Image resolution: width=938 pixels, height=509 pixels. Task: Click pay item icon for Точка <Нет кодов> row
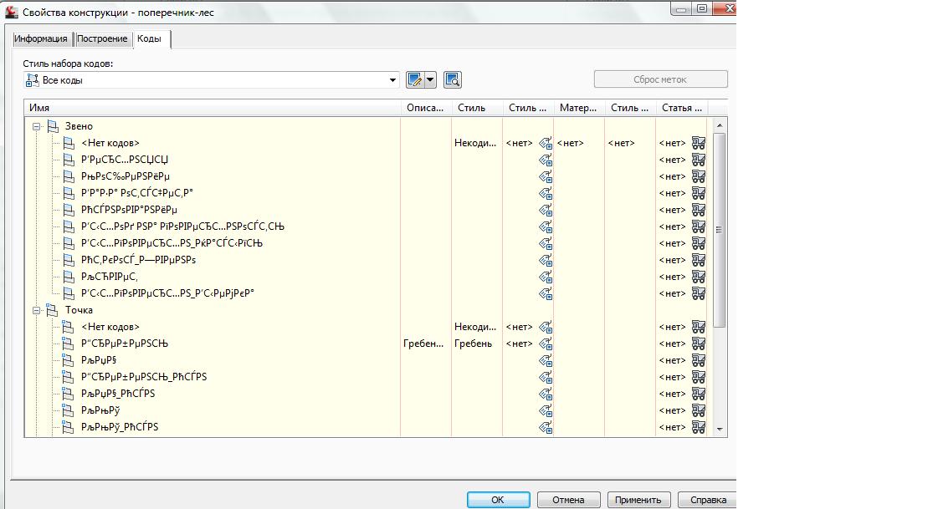pyautogui.click(x=699, y=328)
